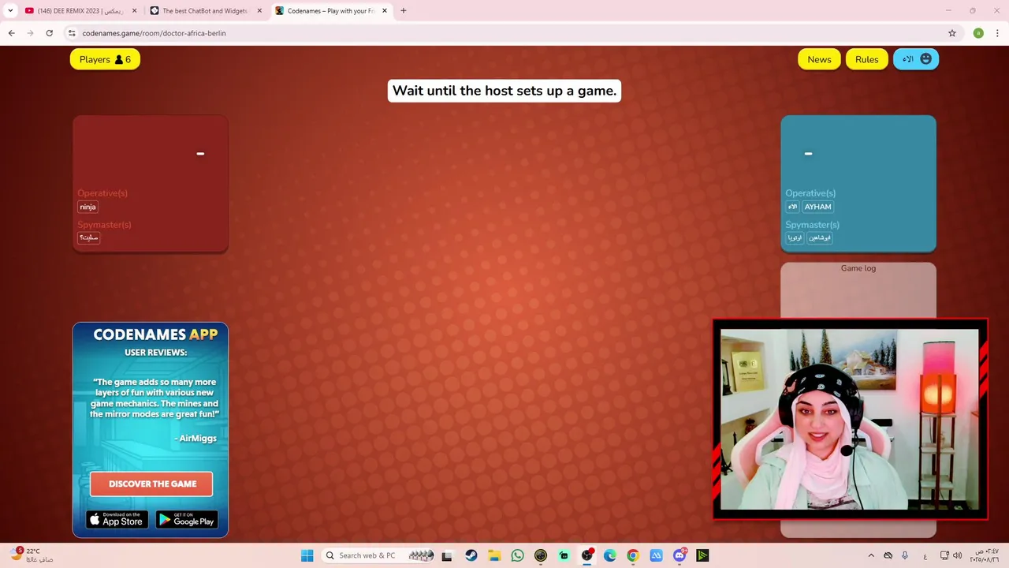The width and height of the screenshot is (1009, 568).
Task: Open the blue player profile menu button
Action: [x=916, y=59]
